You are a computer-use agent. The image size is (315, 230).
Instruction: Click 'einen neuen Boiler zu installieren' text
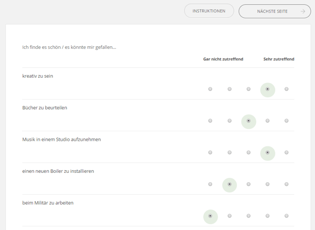tap(58, 171)
